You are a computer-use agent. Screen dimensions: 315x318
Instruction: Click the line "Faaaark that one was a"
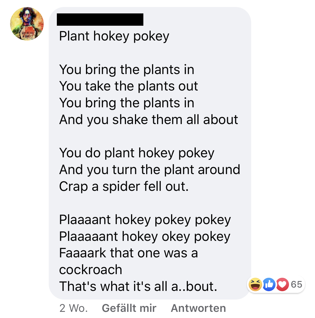[x=129, y=253]
